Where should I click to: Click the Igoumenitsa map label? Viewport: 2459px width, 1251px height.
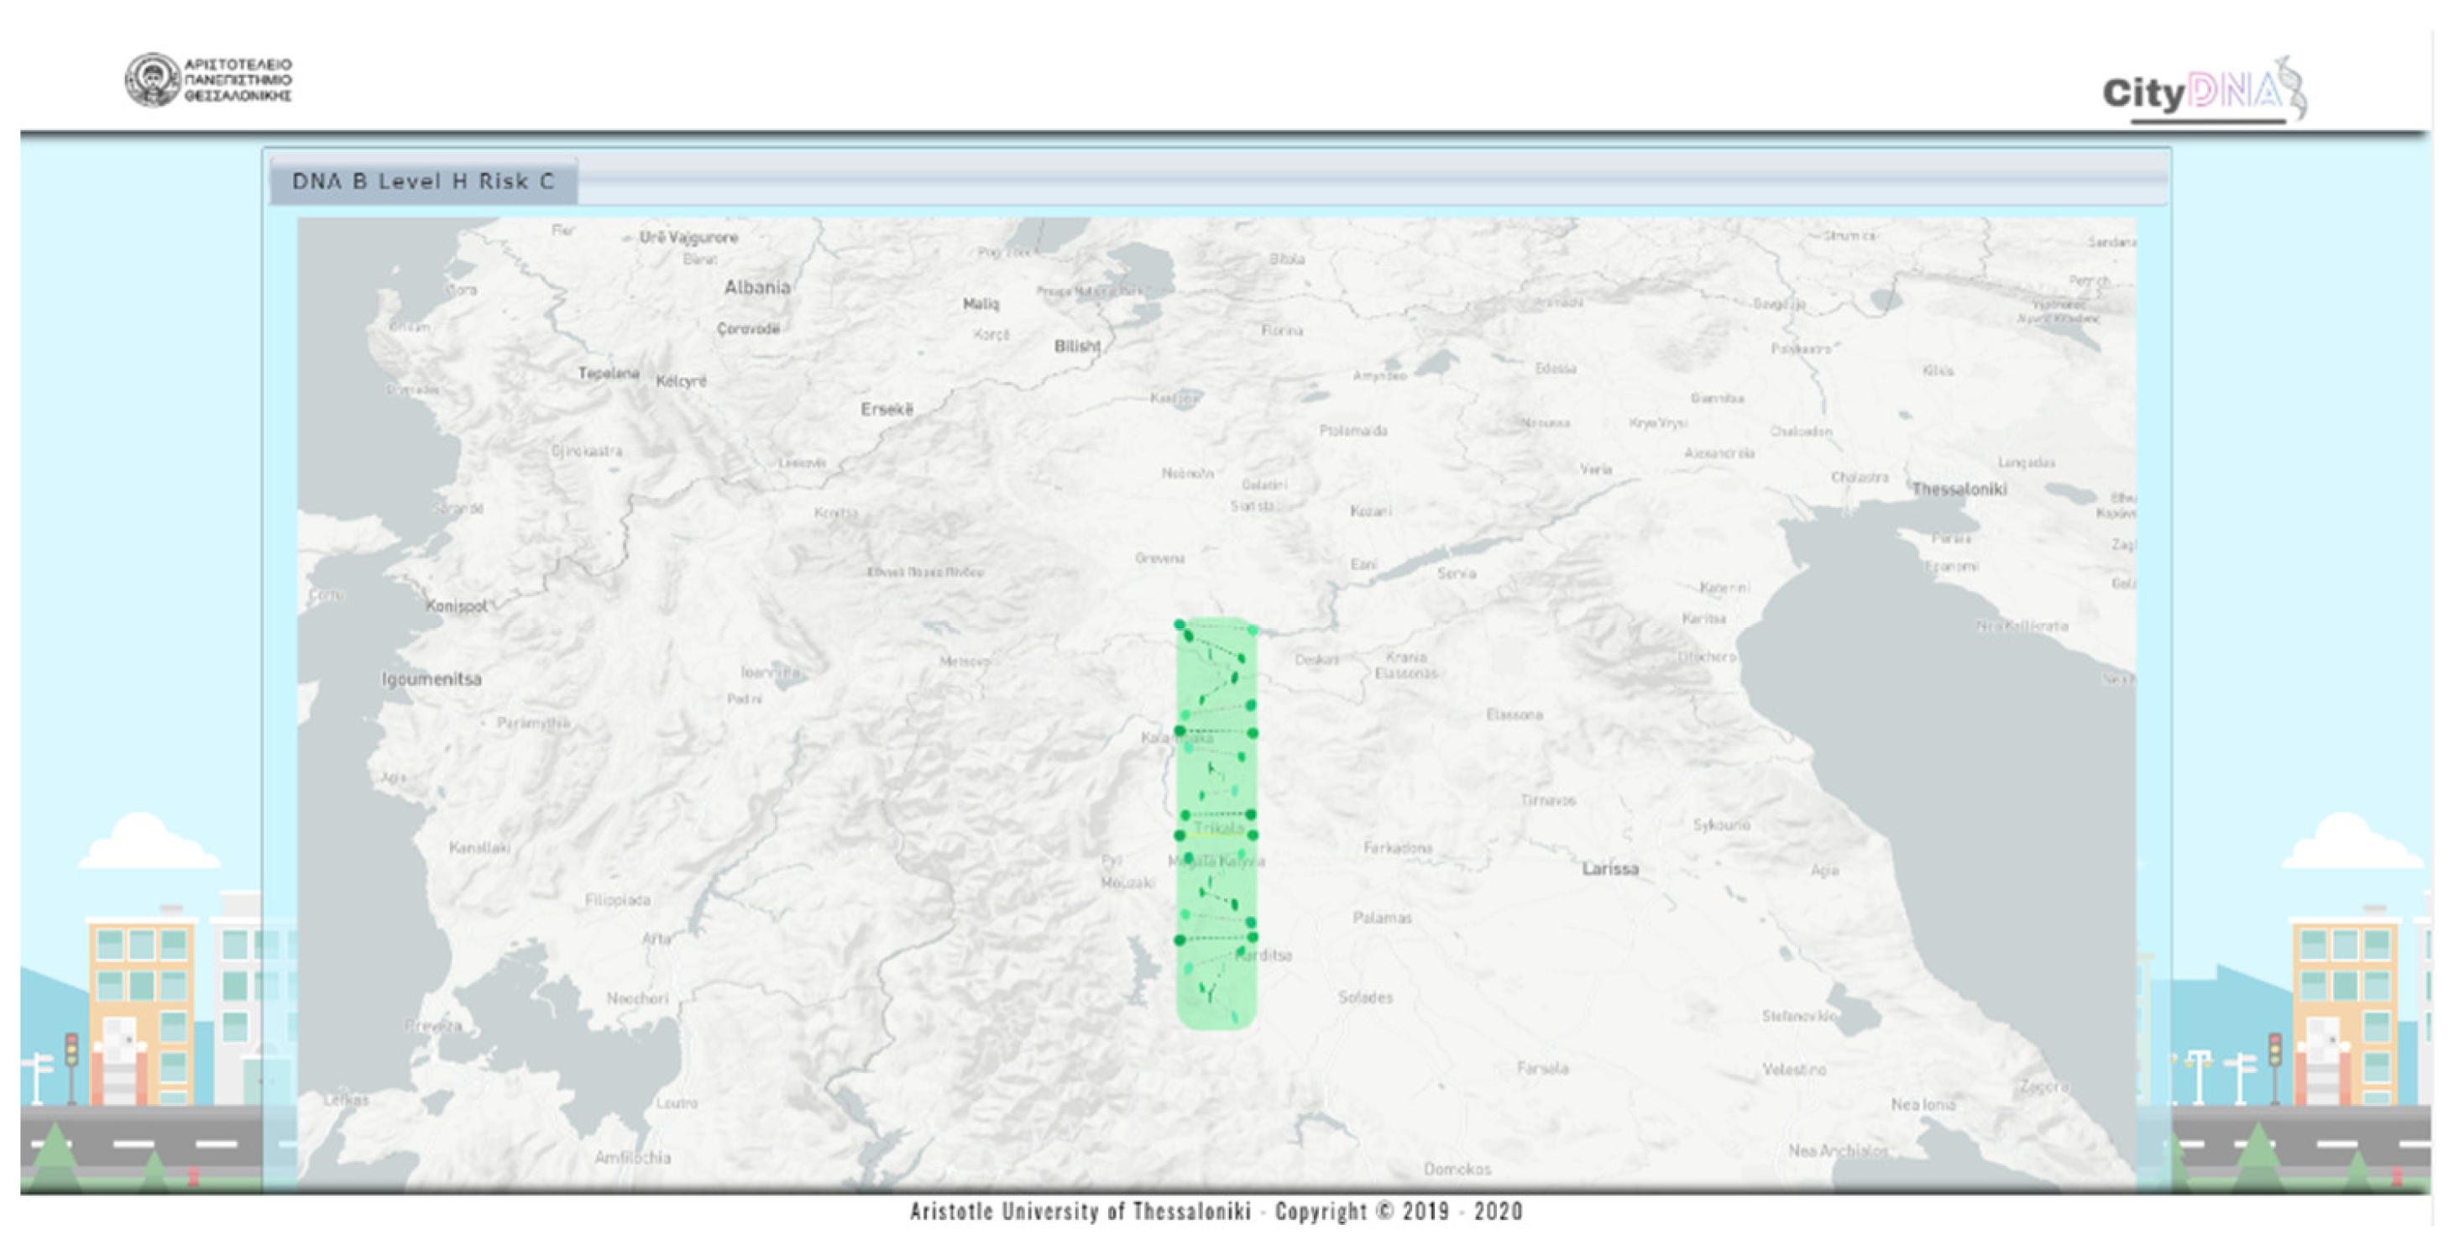coord(432,679)
